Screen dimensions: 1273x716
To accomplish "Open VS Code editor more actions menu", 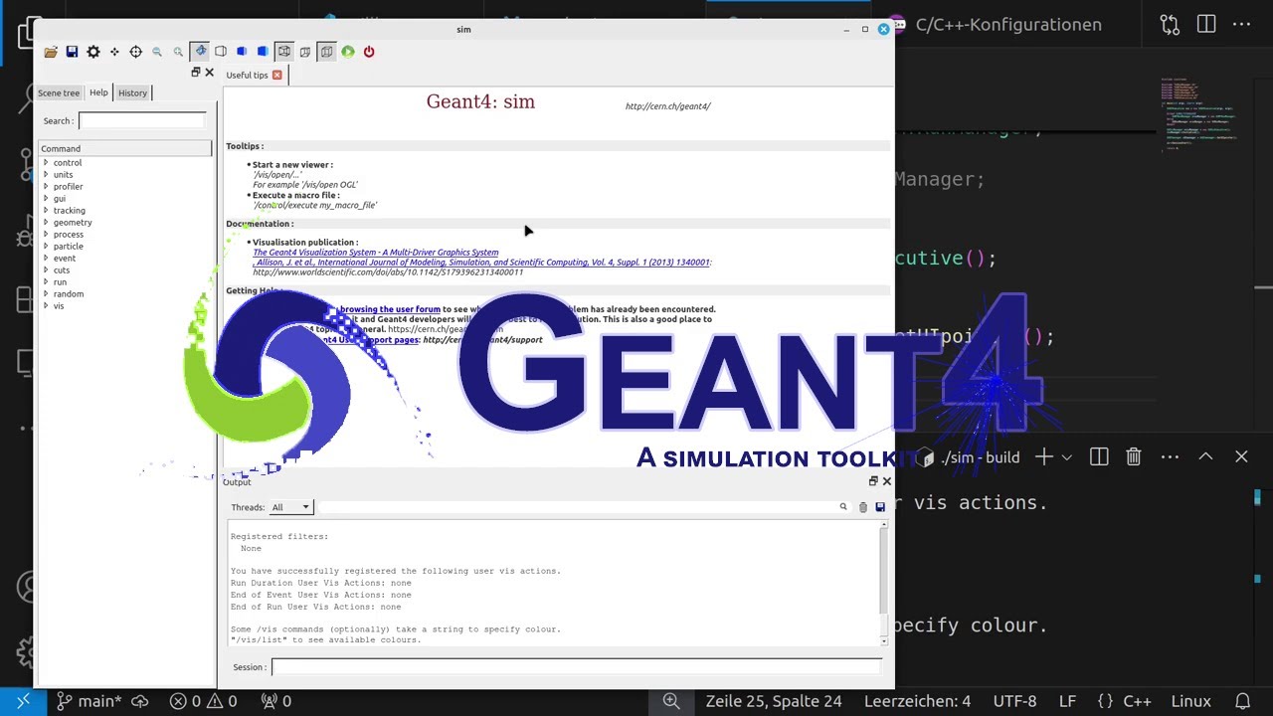I will (x=1242, y=24).
